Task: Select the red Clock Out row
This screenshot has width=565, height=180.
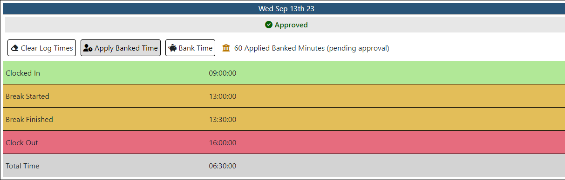Action: point(284,142)
